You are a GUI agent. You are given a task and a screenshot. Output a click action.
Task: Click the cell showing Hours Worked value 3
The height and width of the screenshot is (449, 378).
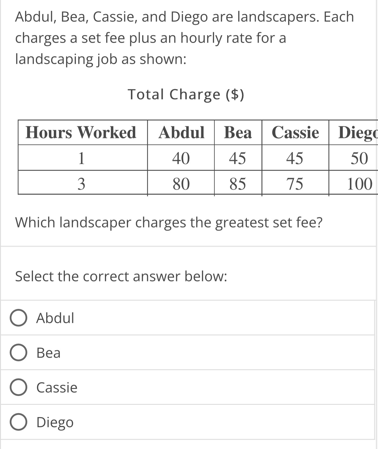(82, 184)
